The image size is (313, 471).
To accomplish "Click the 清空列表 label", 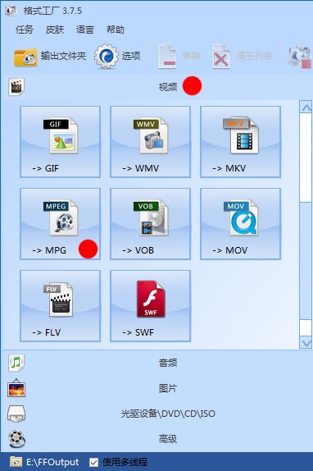I will [x=255, y=56].
